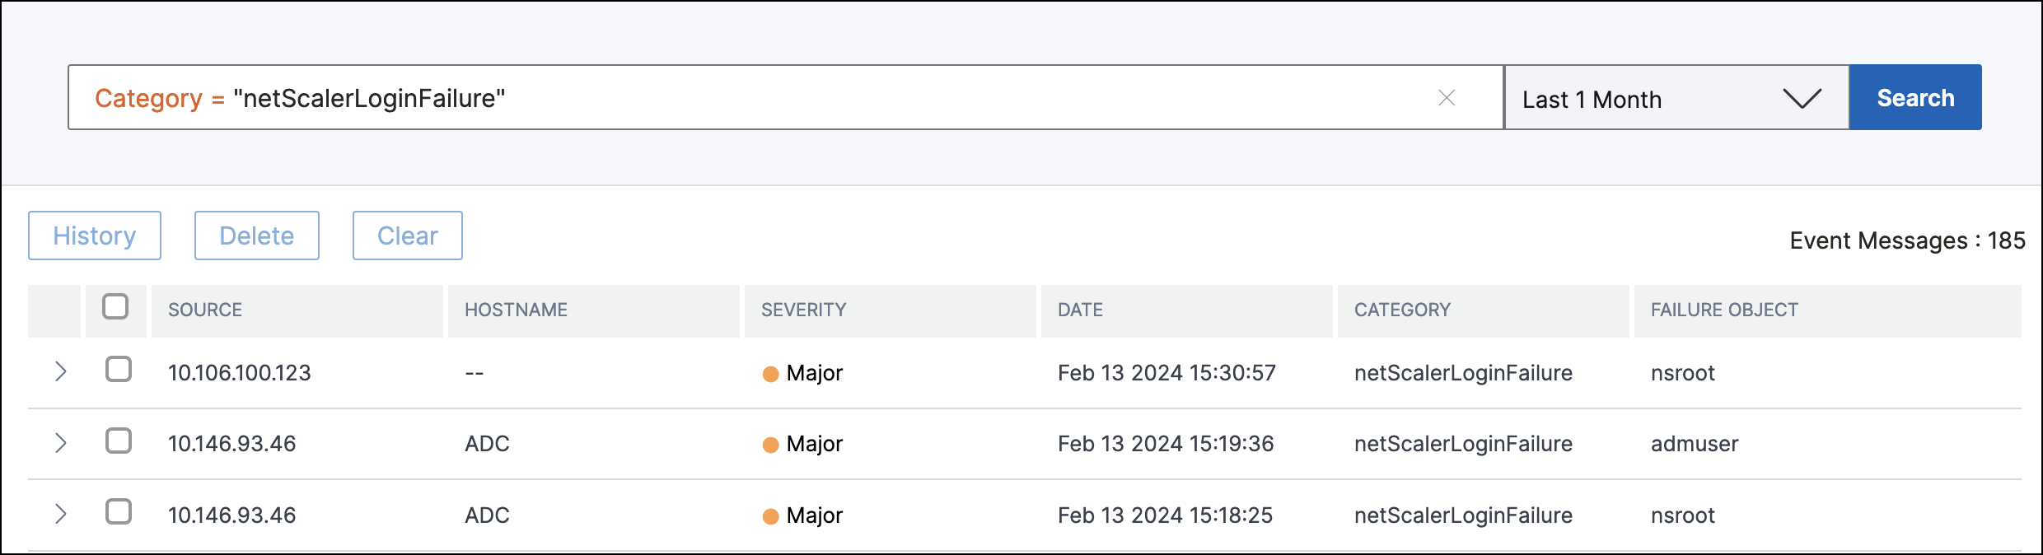2043x555 pixels.
Task: Sort by the FAILURE OBJECT column header
Action: 1724,310
